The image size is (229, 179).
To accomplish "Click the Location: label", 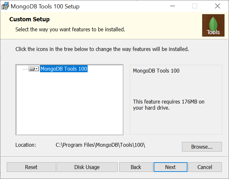I will point(26,145).
